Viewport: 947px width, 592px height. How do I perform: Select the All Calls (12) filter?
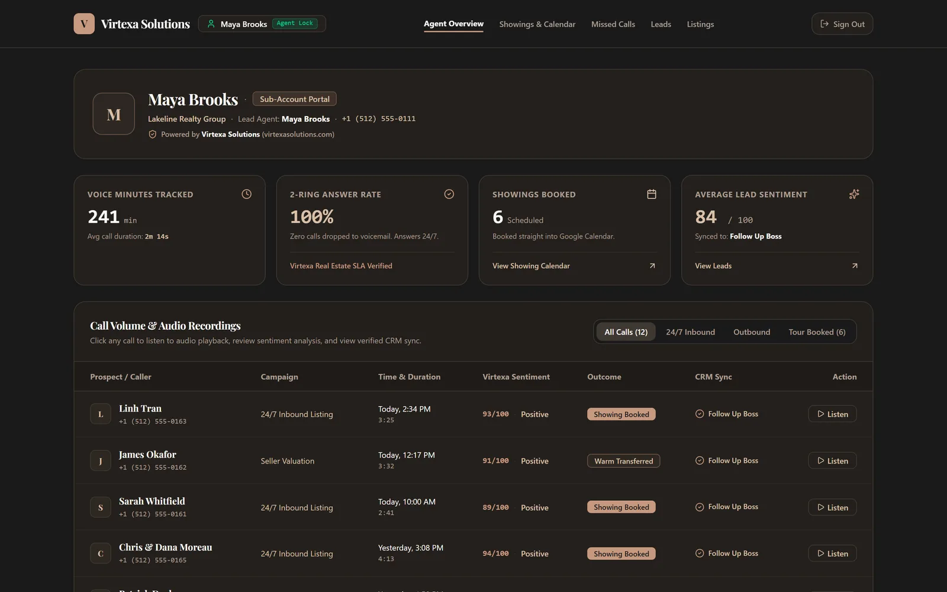pos(626,332)
